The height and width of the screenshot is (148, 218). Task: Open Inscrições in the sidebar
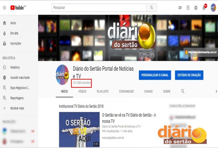coord(16,43)
